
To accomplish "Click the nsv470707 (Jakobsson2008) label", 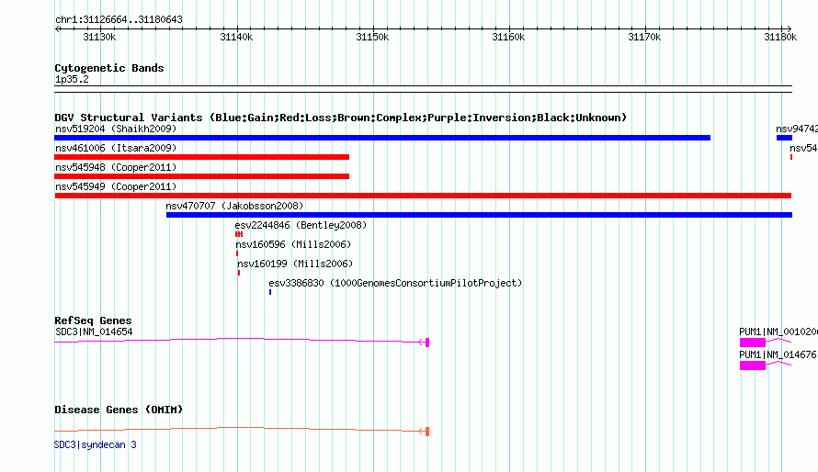I will click(234, 206).
